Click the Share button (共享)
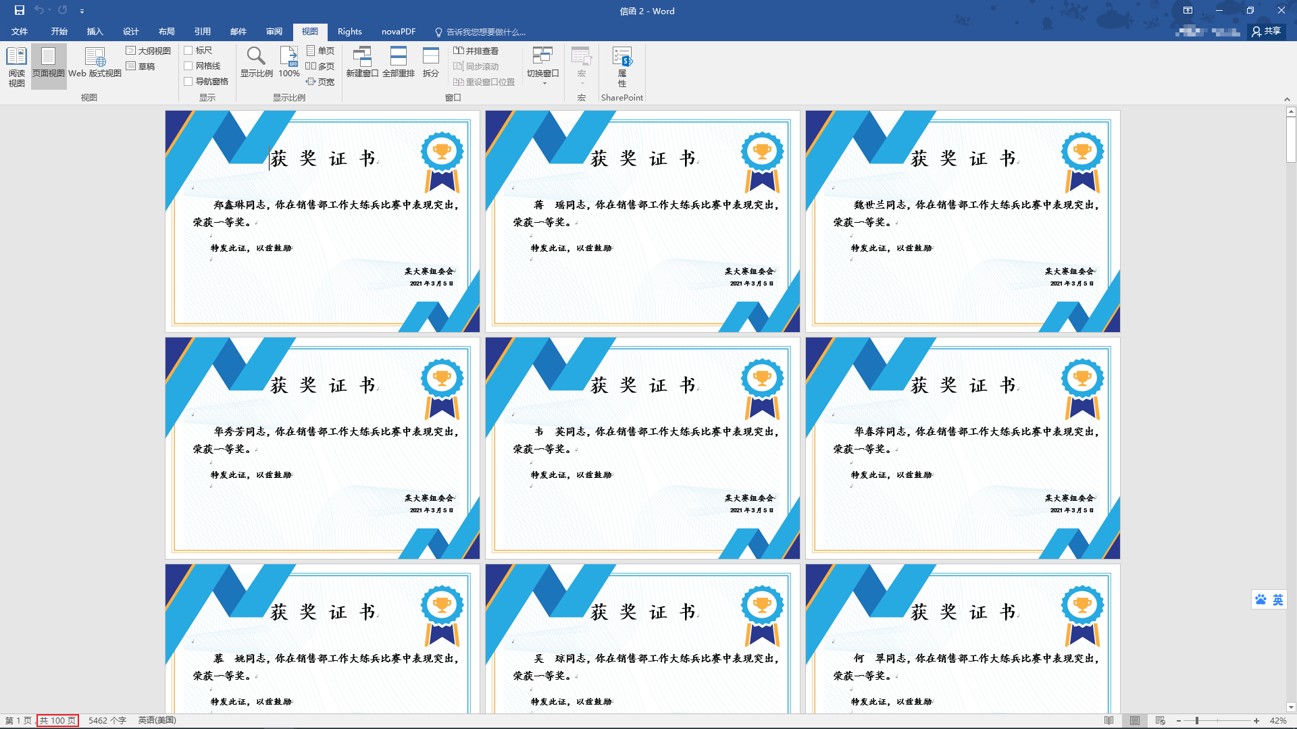The image size is (1297, 729). click(1267, 31)
